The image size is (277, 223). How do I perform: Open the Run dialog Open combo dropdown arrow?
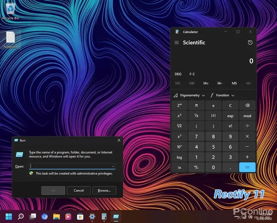(x=113, y=166)
